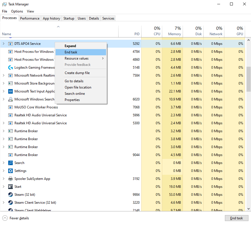Open the View menu

coord(30,11)
